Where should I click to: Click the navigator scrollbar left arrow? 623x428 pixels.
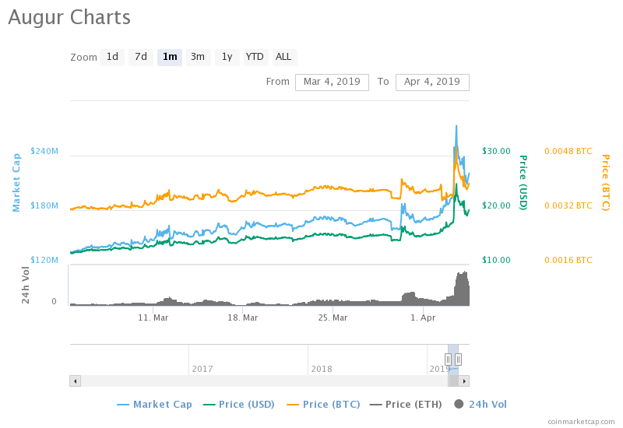76,381
